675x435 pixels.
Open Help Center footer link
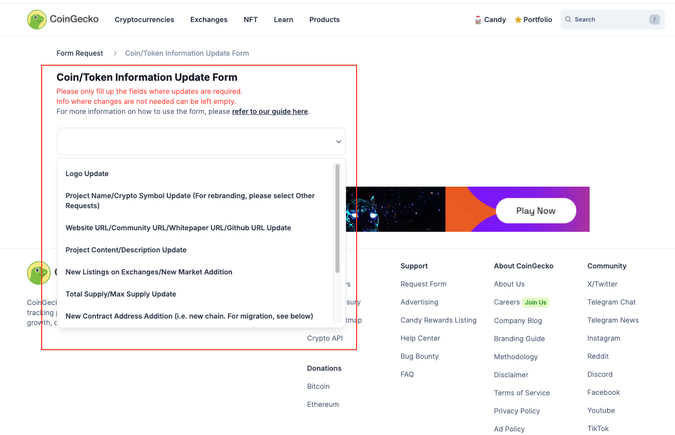pos(420,338)
